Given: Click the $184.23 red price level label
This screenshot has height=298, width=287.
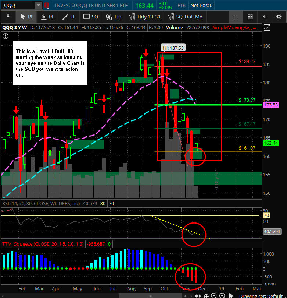Looking at the screenshot, I should tap(247, 61).
